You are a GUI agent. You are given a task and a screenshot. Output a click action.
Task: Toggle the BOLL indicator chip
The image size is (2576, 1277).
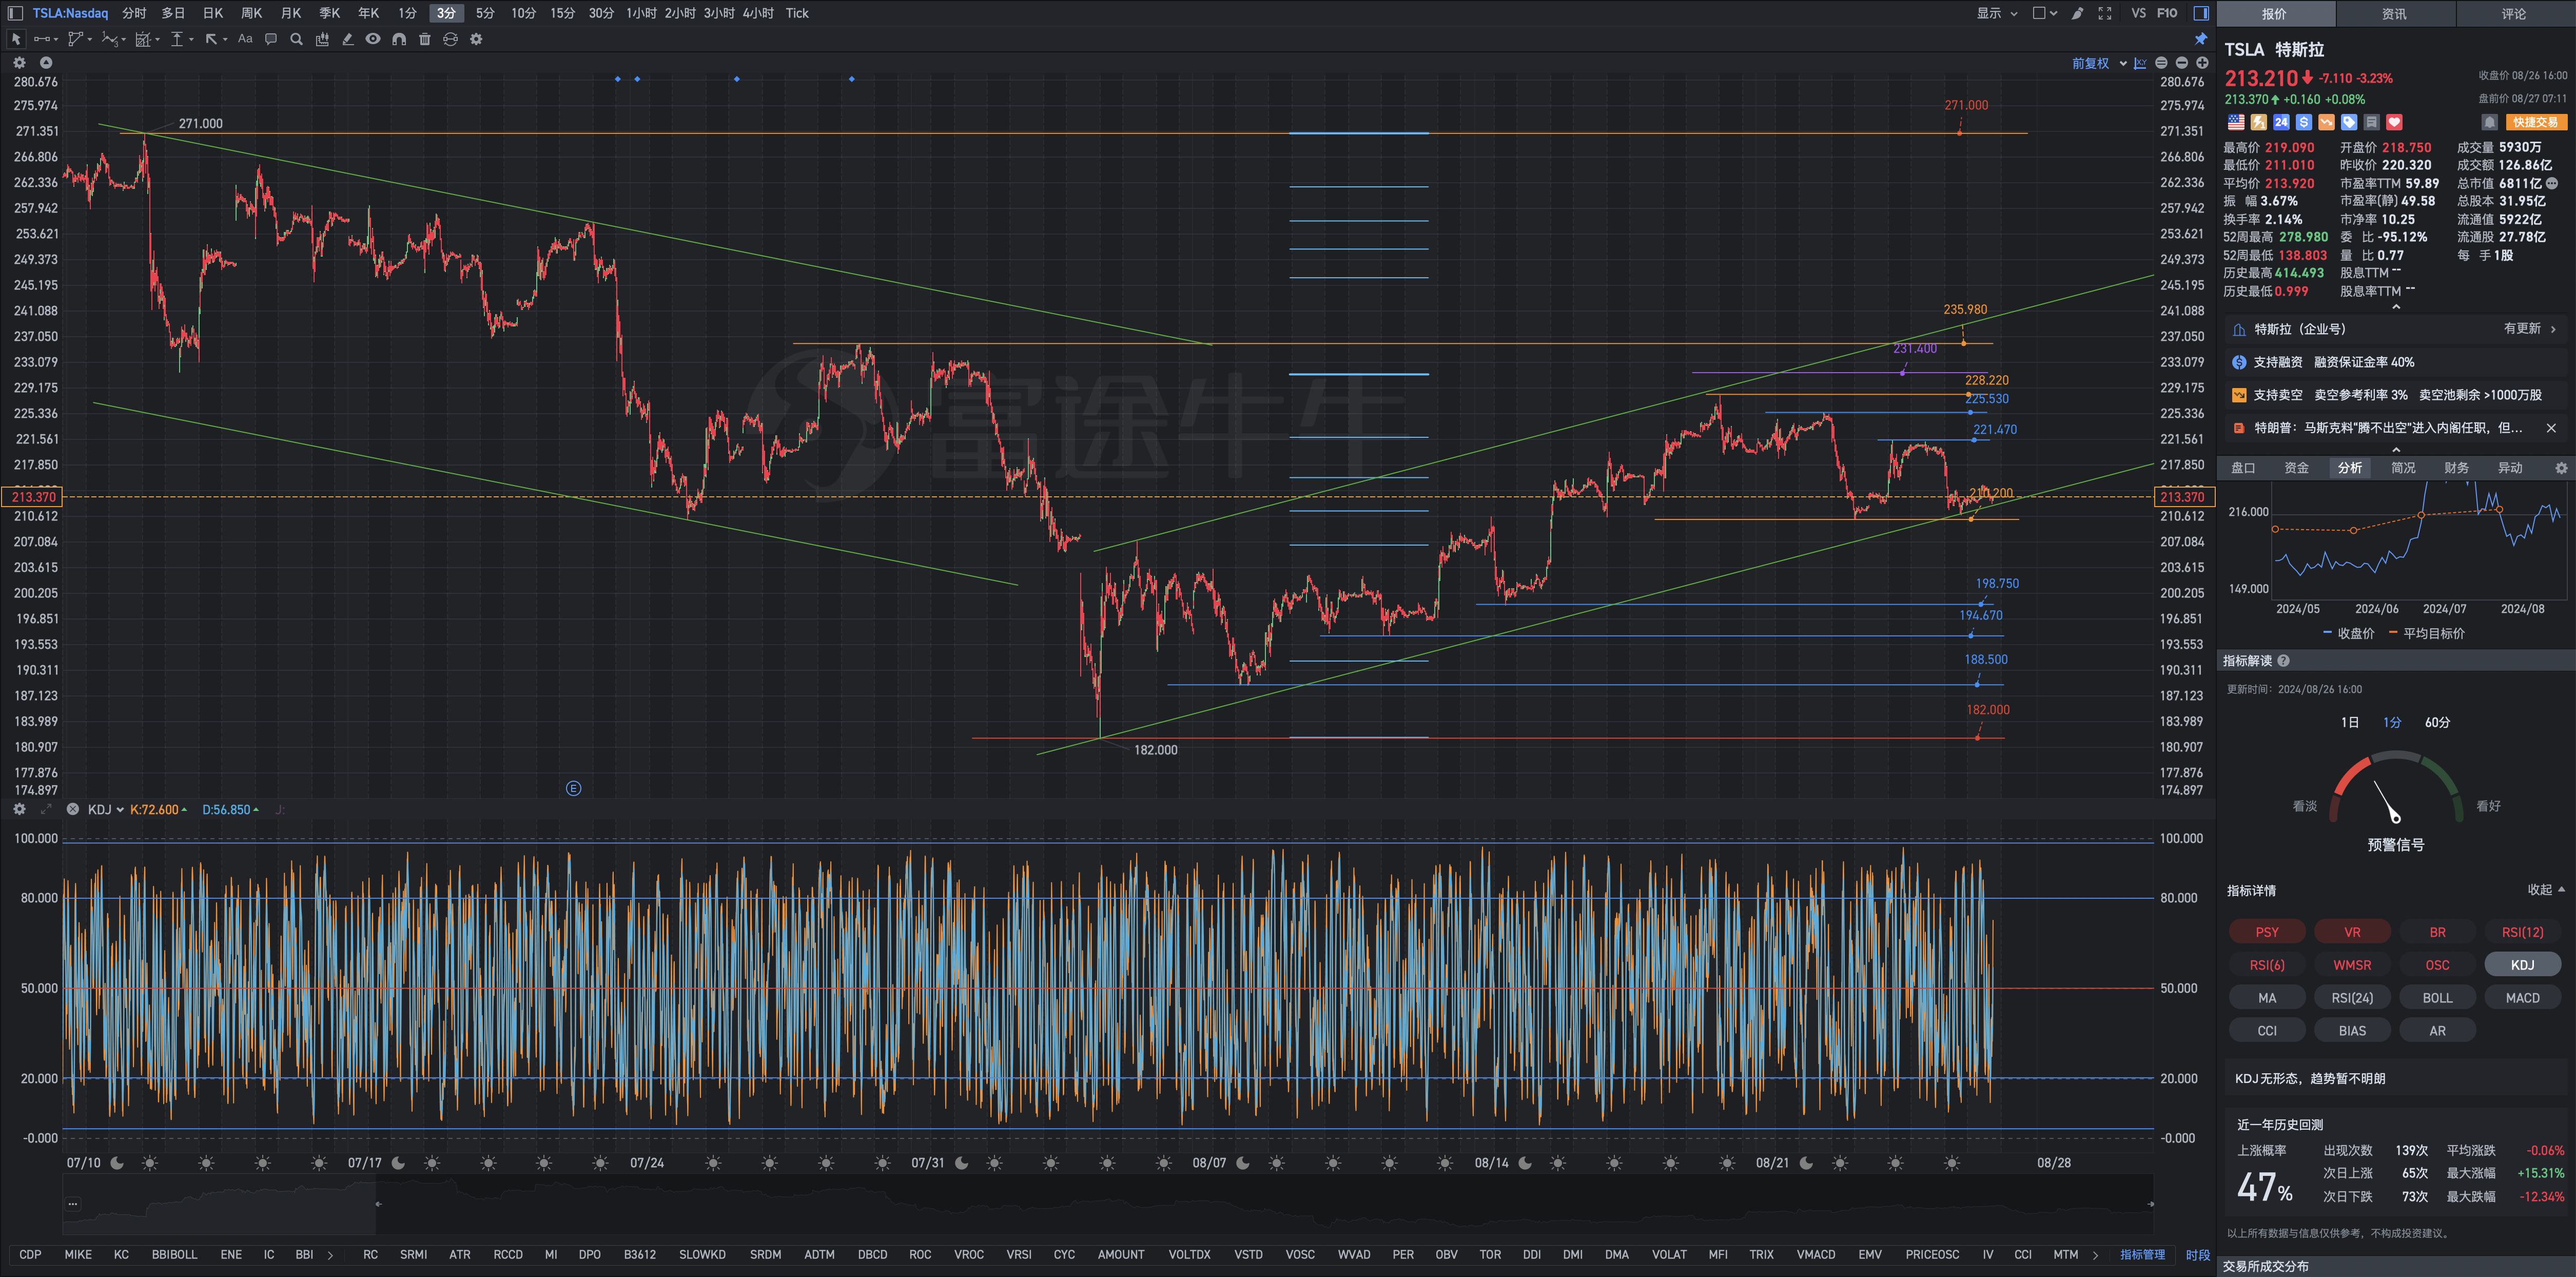[2437, 998]
